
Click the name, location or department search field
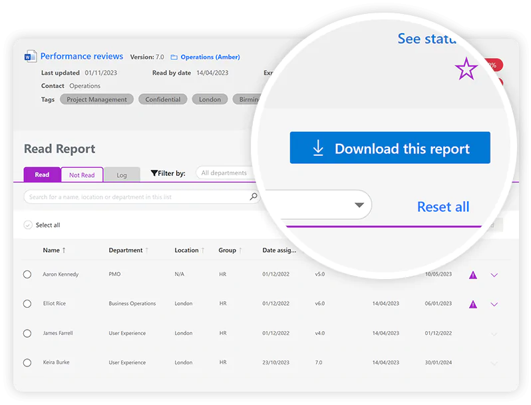(x=136, y=197)
